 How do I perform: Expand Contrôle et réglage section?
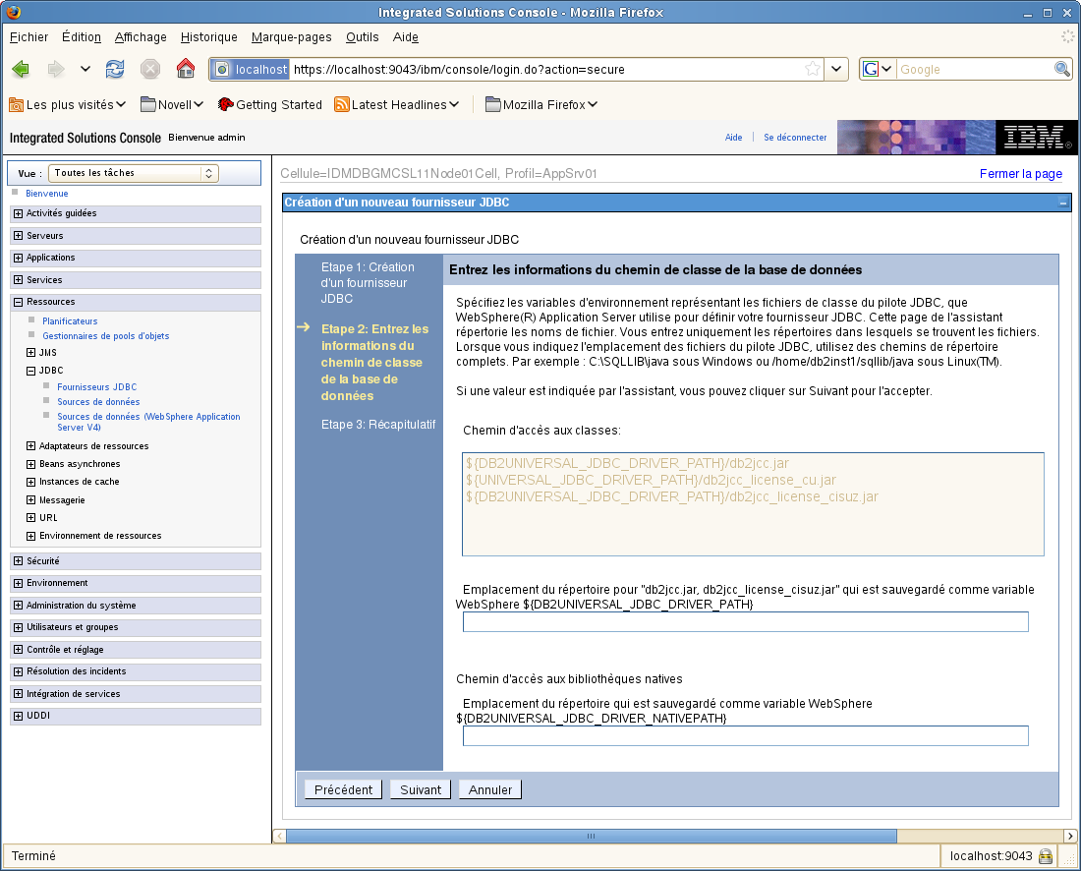[18, 650]
